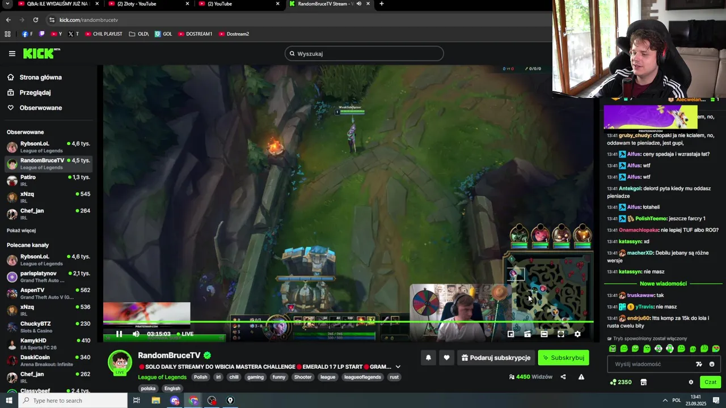Viewport: 726px width, 408px height.
Task: Open picture-in-picture mini player icon
Action: pyautogui.click(x=510, y=334)
